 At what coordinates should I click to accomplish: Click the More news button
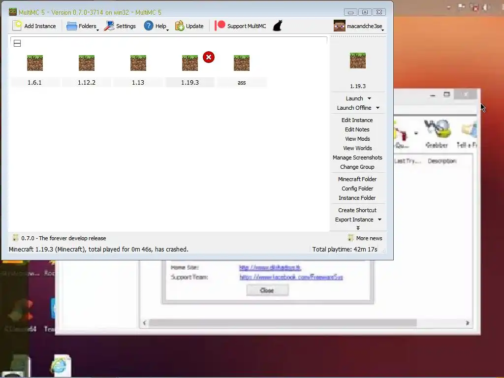(x=365, y=238)
